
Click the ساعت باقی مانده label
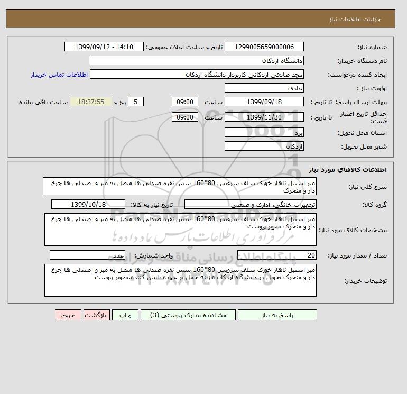(x=43, y=102)
